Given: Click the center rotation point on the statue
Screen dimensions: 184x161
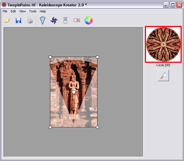Looking at the screenshot, I should (74, 92).
